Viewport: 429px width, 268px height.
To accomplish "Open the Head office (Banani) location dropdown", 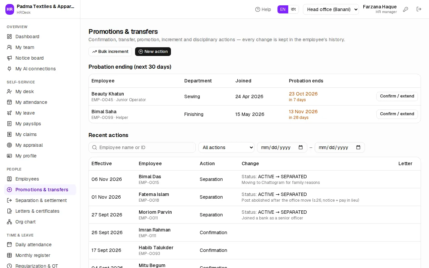I will tap(331, 9).
